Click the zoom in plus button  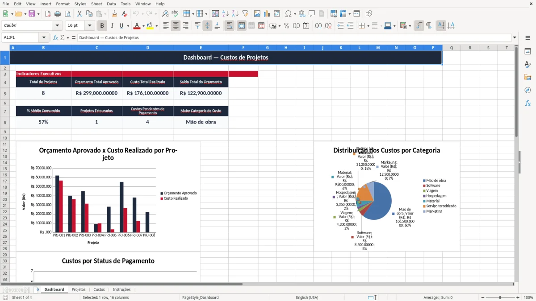[x=518, y=297]
